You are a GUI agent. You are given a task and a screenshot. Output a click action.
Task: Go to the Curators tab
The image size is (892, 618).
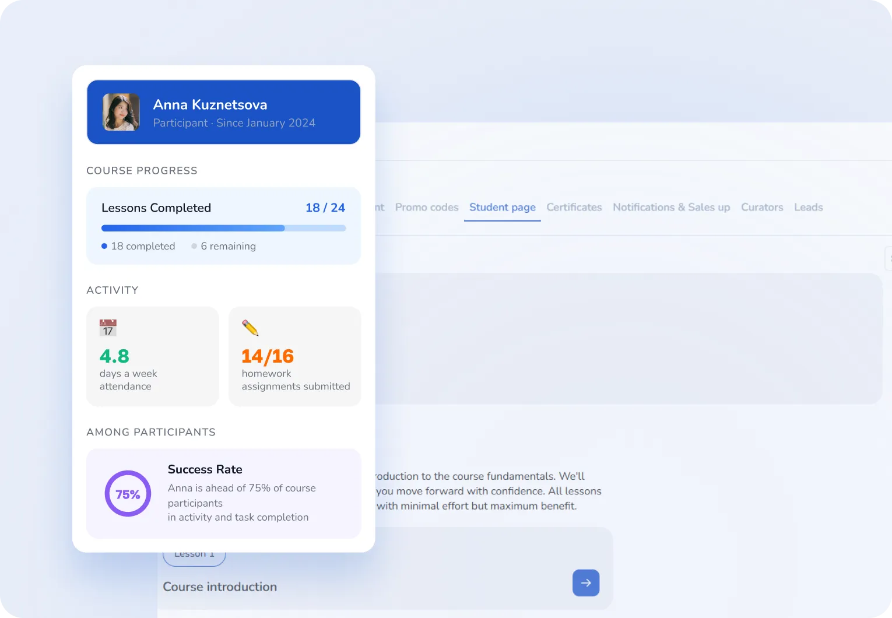coord(761,208)
